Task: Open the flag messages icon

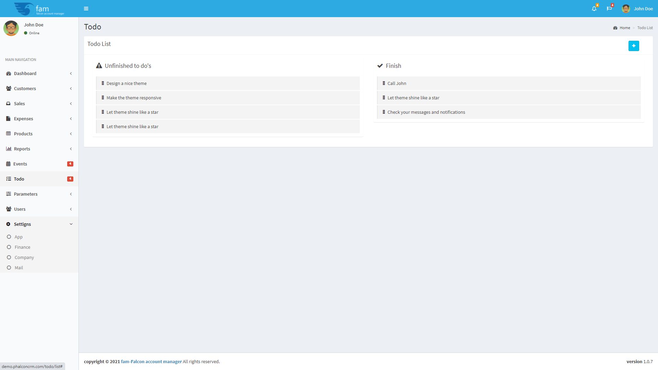Action: tap(609, 9)
